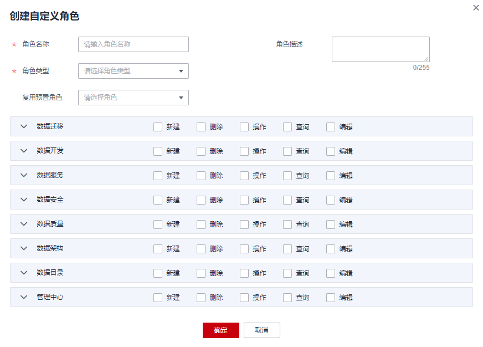Focus the 角色描述 text area
Viewport: 483px width, 347px height.
[x=381, y=49]
